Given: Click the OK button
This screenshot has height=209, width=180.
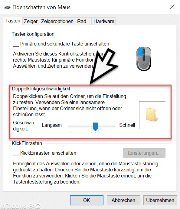Looking at the screenshot, I should coord(87,200).
